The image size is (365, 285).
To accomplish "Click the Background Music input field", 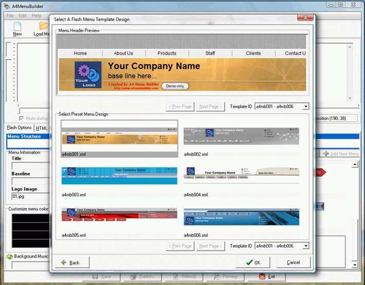I will (30, 265).
